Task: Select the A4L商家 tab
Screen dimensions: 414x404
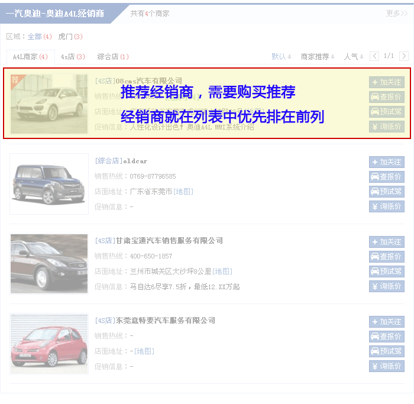Action: click(30, 57)
